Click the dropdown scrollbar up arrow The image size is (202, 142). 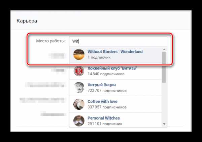click(164, 49)
